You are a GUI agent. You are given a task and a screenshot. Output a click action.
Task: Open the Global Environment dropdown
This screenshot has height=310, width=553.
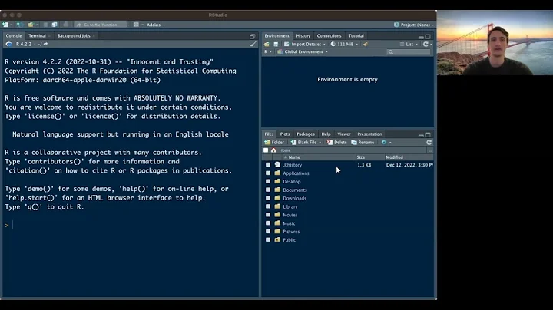pyautogui.click(x=303, y=51)
